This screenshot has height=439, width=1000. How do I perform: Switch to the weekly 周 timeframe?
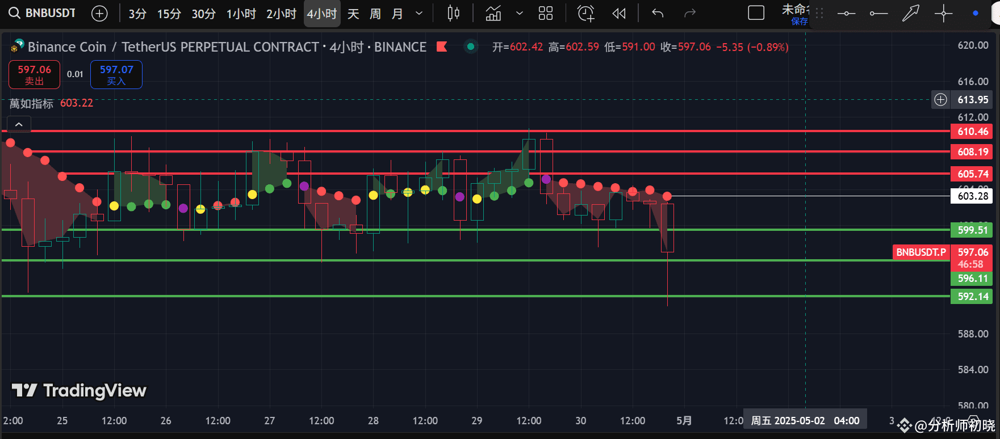(375, 14)
